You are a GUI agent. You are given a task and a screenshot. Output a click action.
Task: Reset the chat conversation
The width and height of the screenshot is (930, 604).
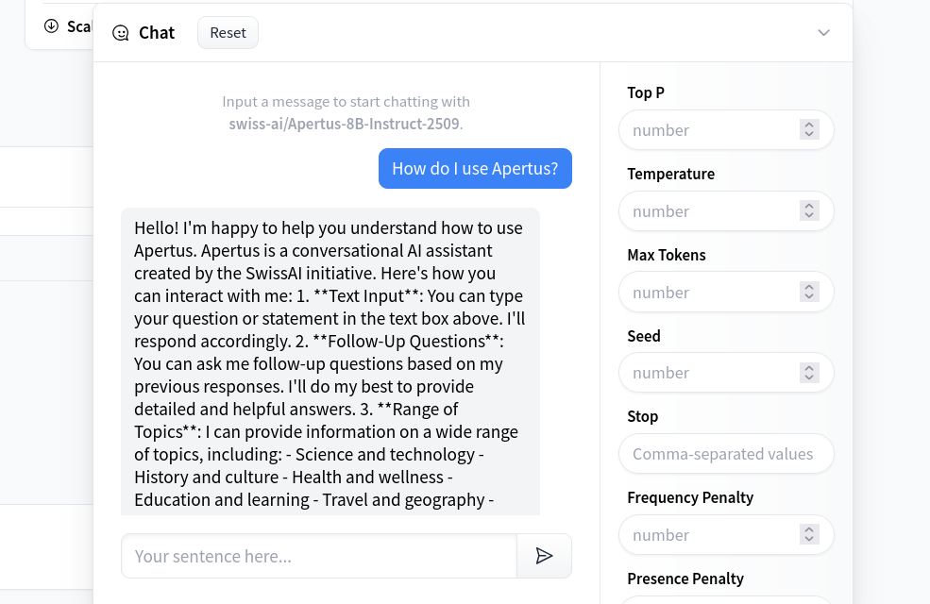coord(228,33)
